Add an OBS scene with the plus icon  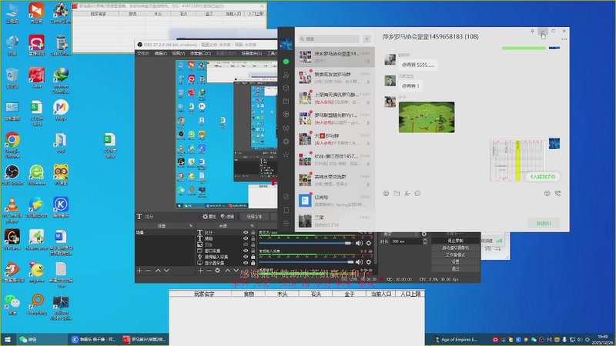[139, 271]
